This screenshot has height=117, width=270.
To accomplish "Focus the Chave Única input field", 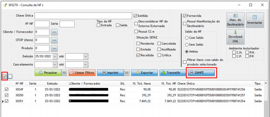I will coord(83,16).
